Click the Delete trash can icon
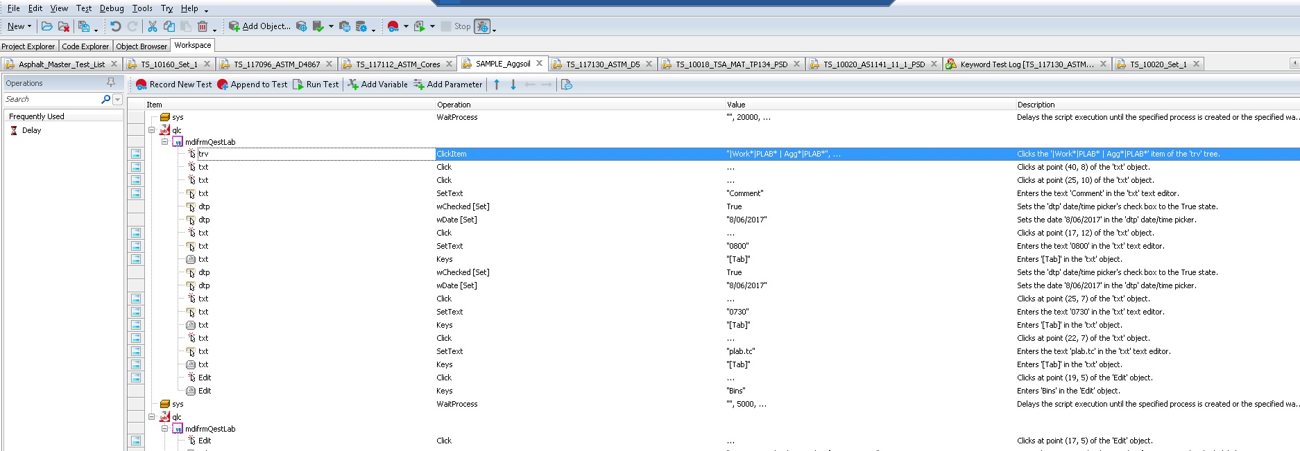 pos(203,26)
